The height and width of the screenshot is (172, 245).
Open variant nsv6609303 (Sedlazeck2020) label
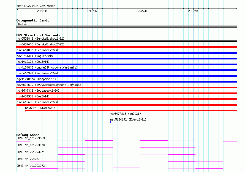pos(38,91)
